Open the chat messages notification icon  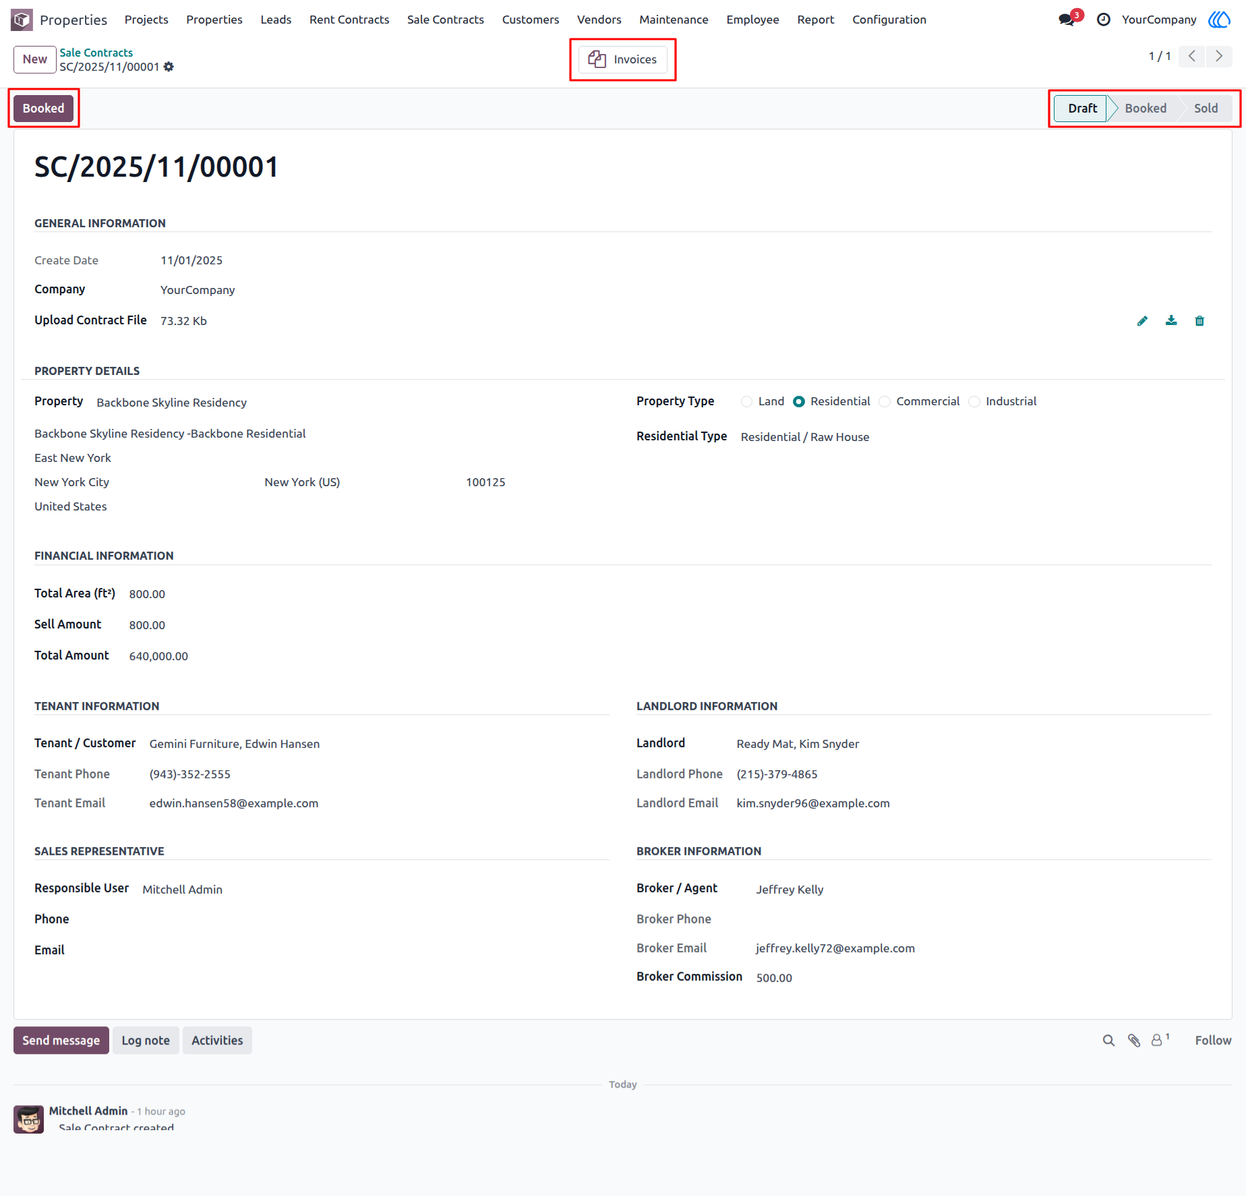(x=1067, y=20)
